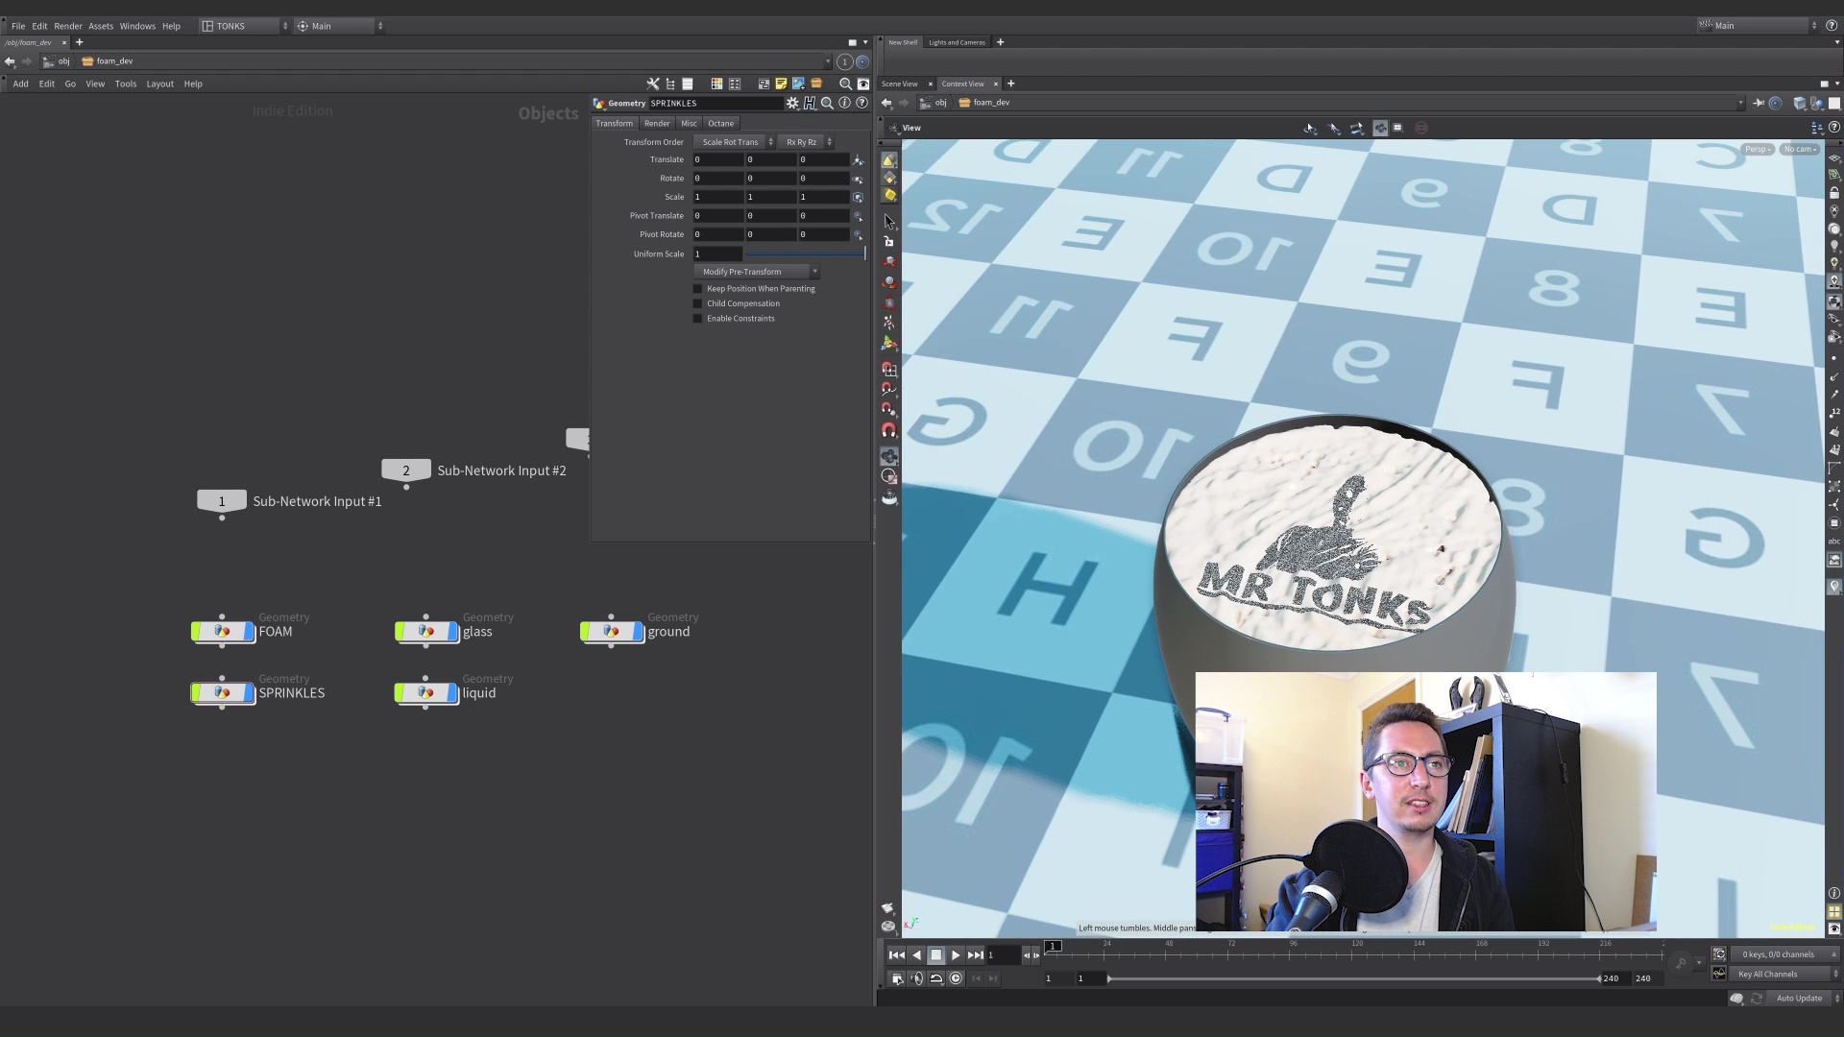
Task: Open rotation order Rx Ry Rz dropdown
Action: [x=807, y=142]
